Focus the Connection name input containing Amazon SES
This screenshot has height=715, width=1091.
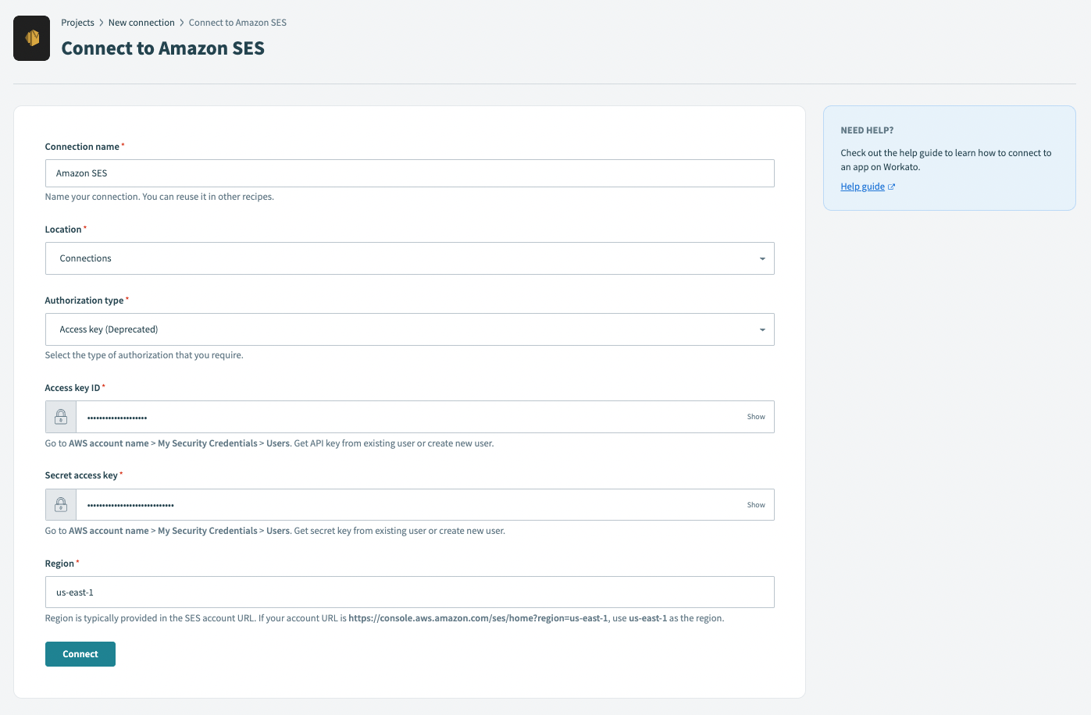pyautogui.click(x=409, y=173)
